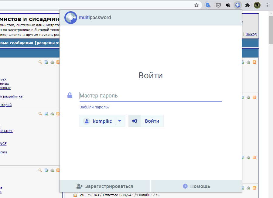Click the Выход logout link on forum page
The width and height of the screenshot is (273, 198).
[x=251, y=34]
